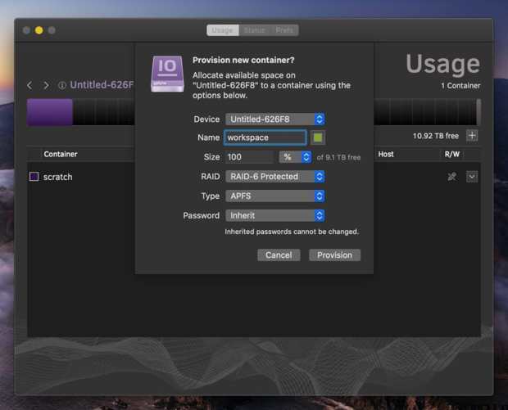
Task: Expand the scratch row chevron menu
Action: [472, 177]
